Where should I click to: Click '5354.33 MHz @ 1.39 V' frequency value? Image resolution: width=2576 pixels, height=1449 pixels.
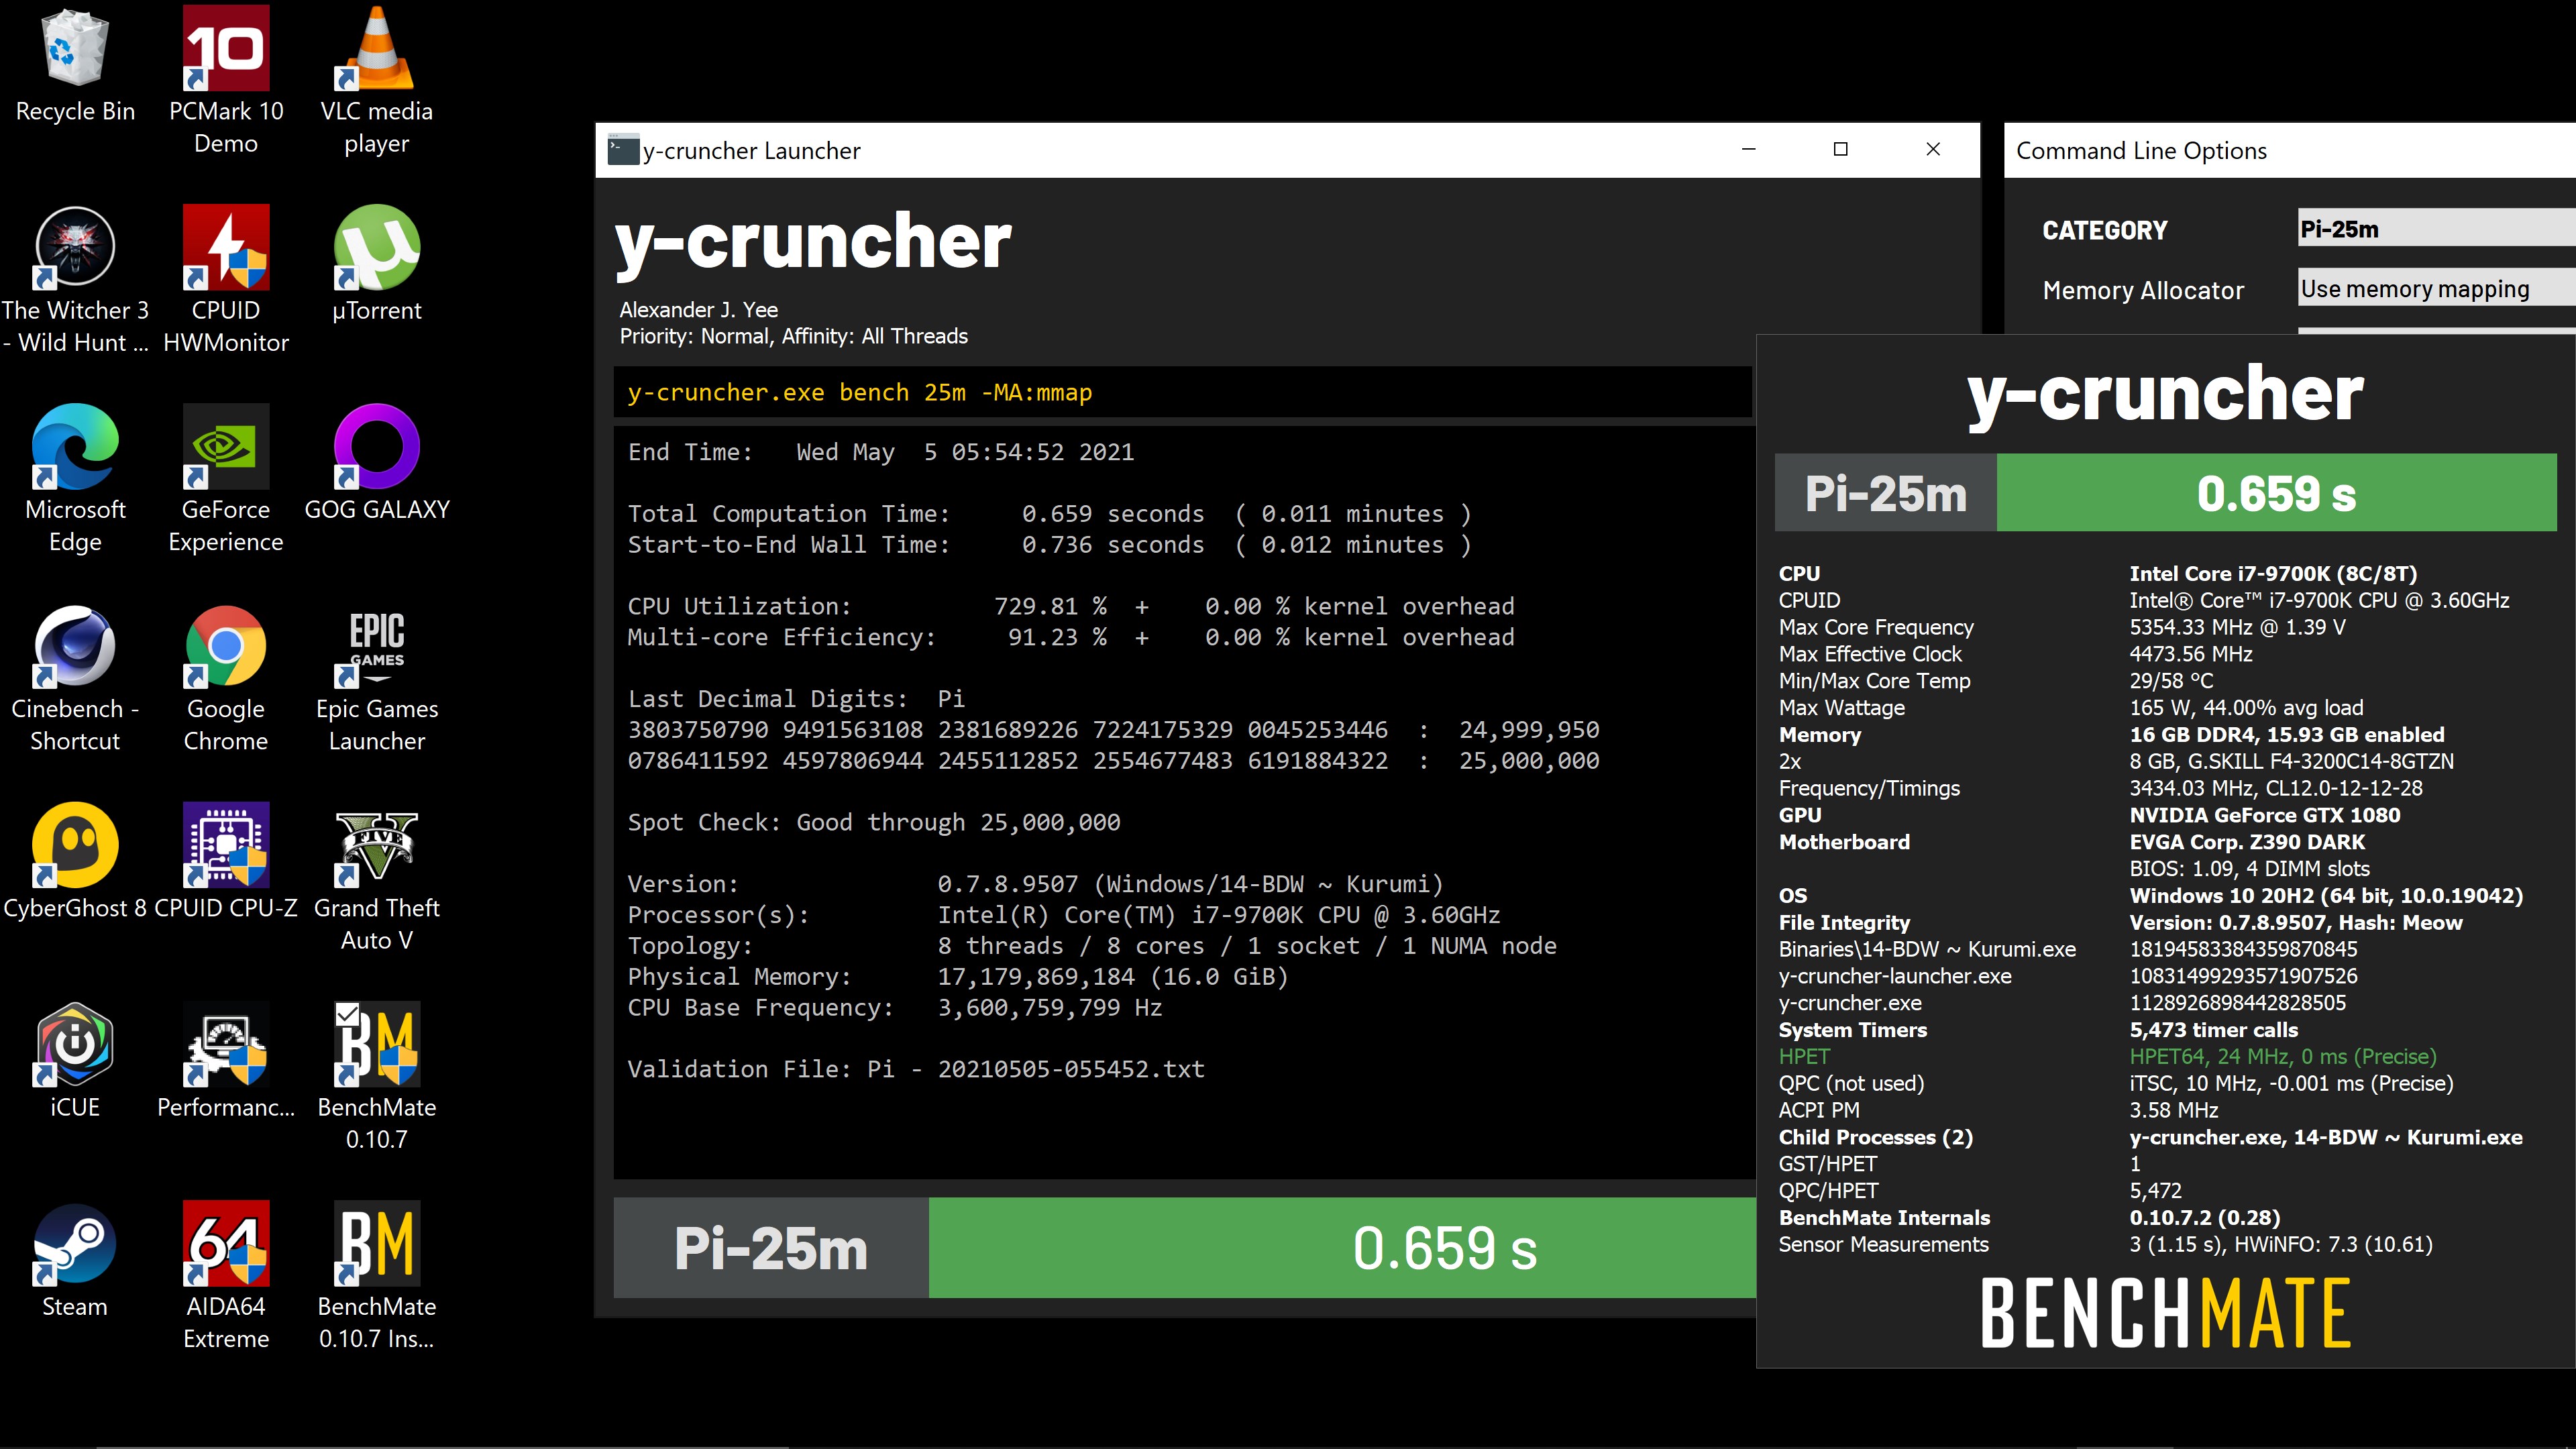tap(2237, 627)
